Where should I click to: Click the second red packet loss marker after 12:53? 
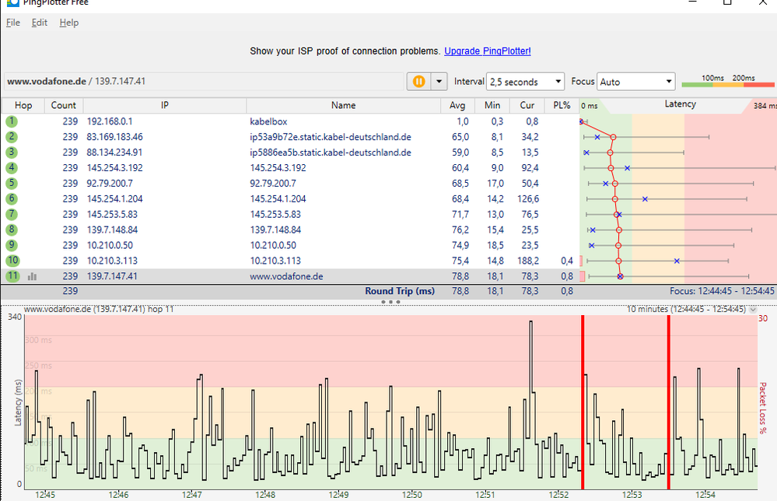coord(668,402)
